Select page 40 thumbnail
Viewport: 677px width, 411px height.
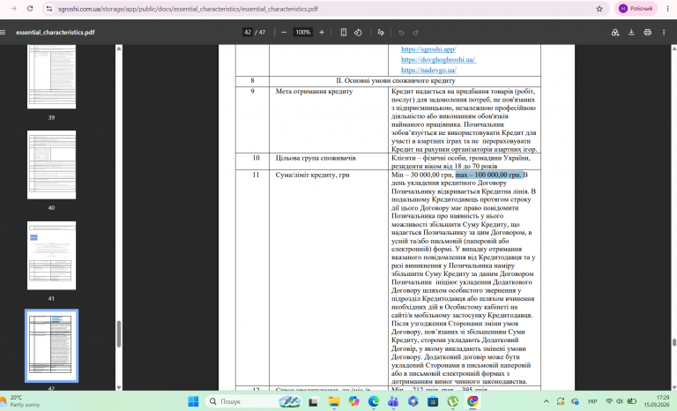pos(51,165)
